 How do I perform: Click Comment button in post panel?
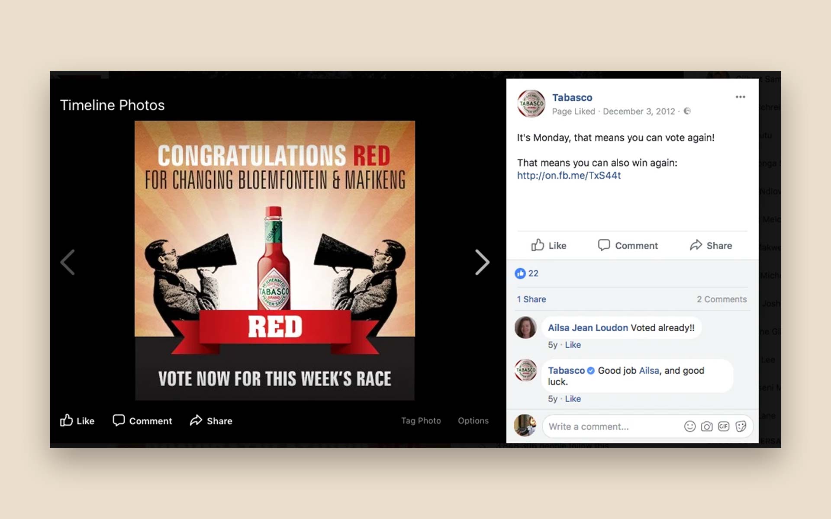coord(628,245)
